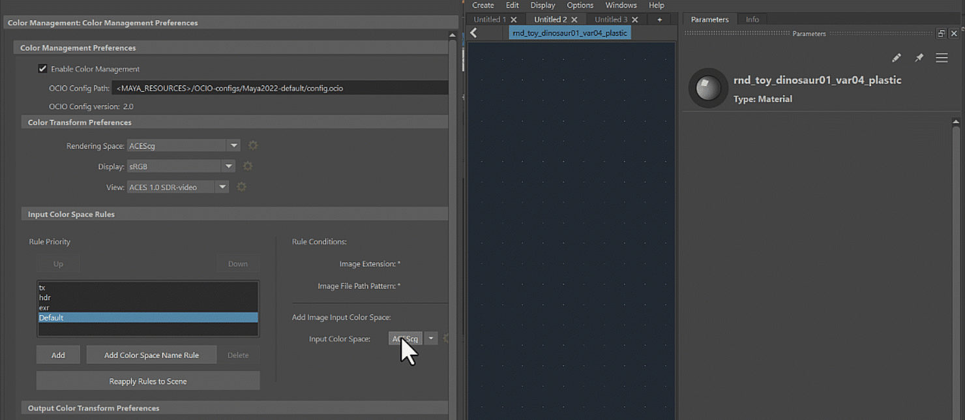
Task: Click the gear icon beside the Display setting
Action: (x=247, y=166)
